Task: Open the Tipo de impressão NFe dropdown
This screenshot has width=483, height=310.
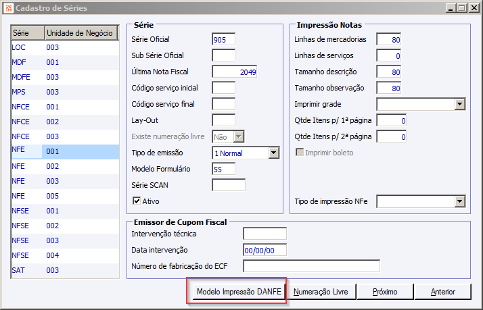Action: click(460, 201)
